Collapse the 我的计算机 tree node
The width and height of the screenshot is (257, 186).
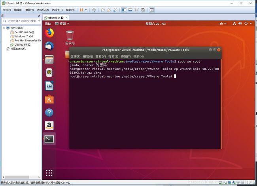coord(4,28)
